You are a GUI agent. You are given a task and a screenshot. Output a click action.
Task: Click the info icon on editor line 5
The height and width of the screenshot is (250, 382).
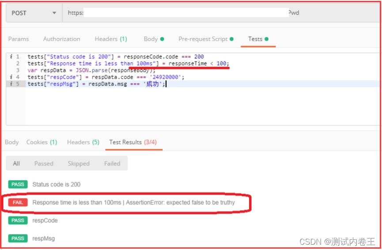tap(11, 84)
